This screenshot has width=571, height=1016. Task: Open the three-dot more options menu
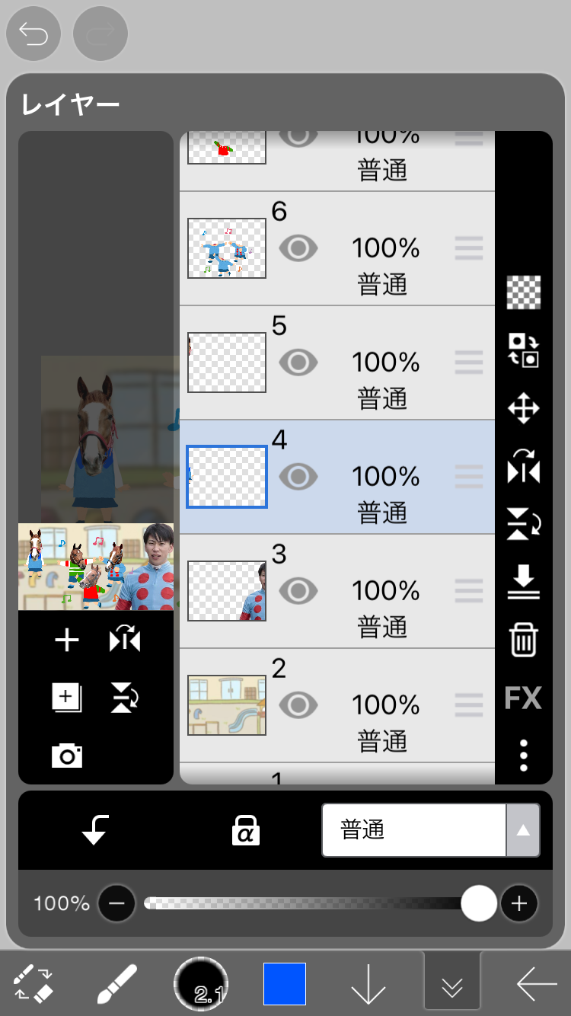tap(524, 756)
